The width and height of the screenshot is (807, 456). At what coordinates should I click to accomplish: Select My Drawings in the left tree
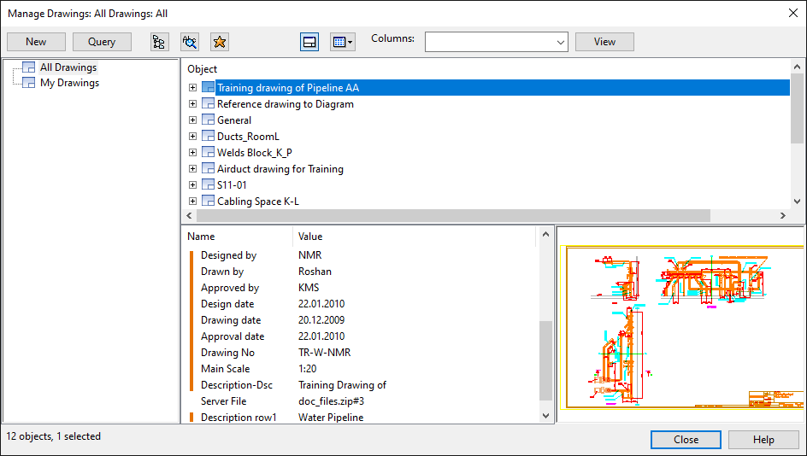tap(69, 83)
